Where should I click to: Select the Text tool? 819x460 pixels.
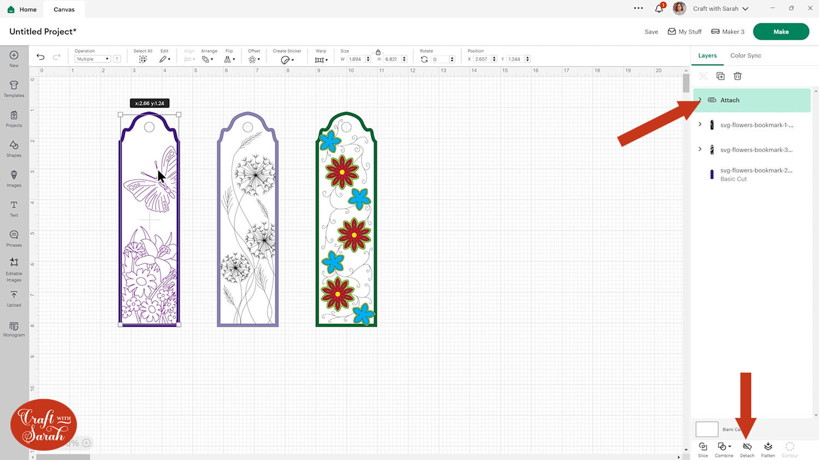14,208
